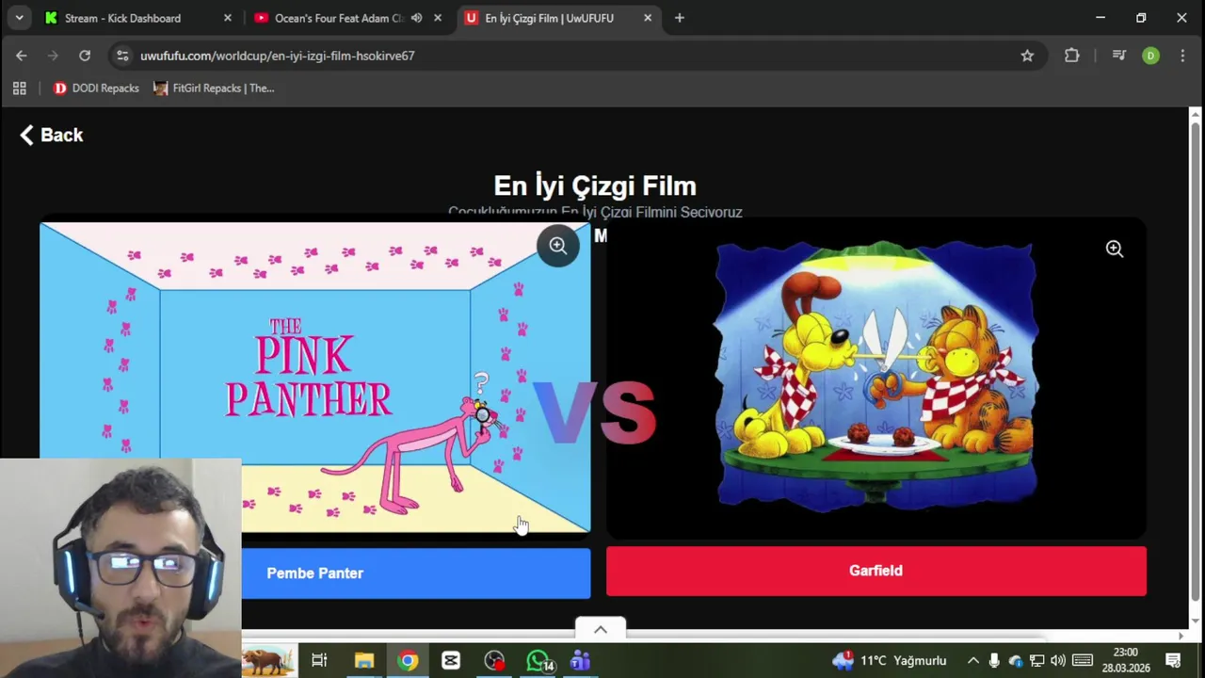Open DODI Repacks bookmark

[96, 89]
